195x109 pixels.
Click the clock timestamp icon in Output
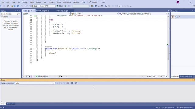point(76,83)
